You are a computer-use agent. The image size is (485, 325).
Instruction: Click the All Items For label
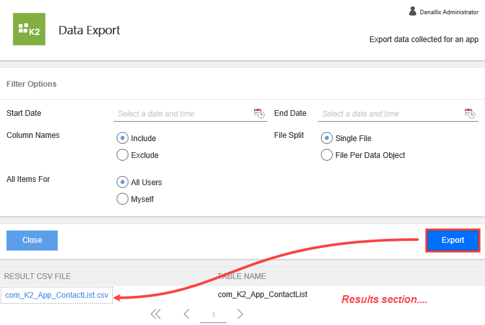point(28,179)
